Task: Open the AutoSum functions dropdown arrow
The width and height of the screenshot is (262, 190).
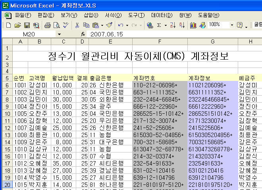Action: click(x=166, y=25)
